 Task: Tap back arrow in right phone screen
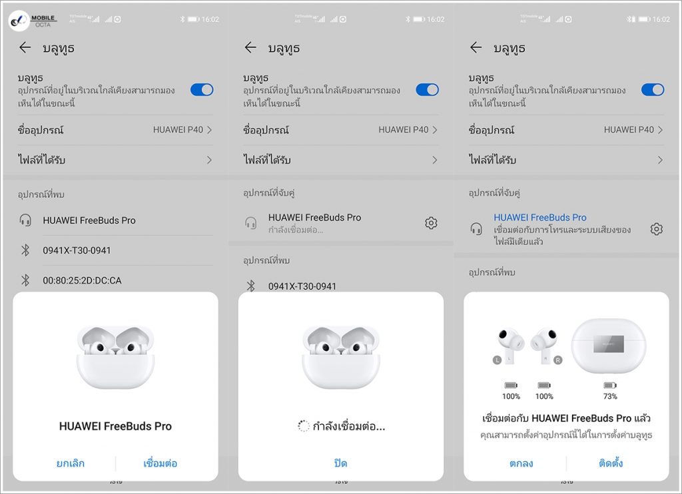476,47
